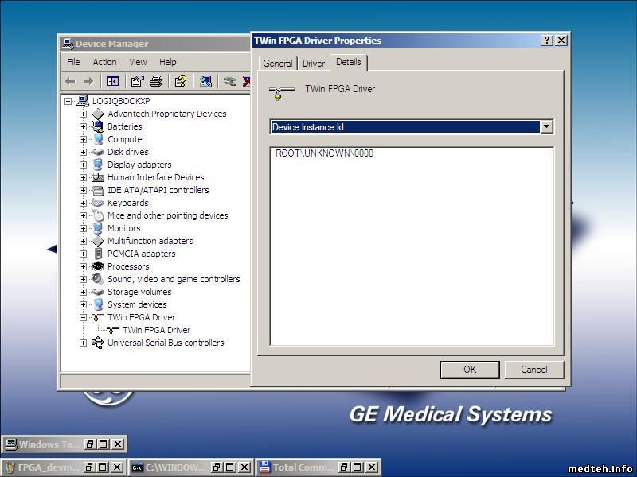
Task: Click the Help question mark in Properties title bar
Action: pyautogui.click(x=547, y=41)
